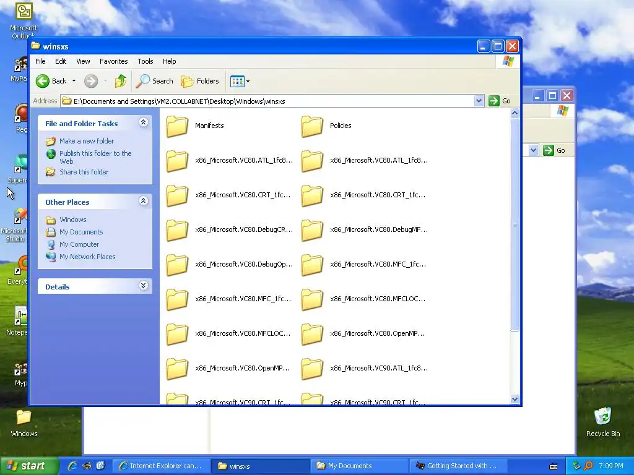The image size is (634, 475).
Task: Switch to Internet Explorer taskbar button
Action: [161, 466]
